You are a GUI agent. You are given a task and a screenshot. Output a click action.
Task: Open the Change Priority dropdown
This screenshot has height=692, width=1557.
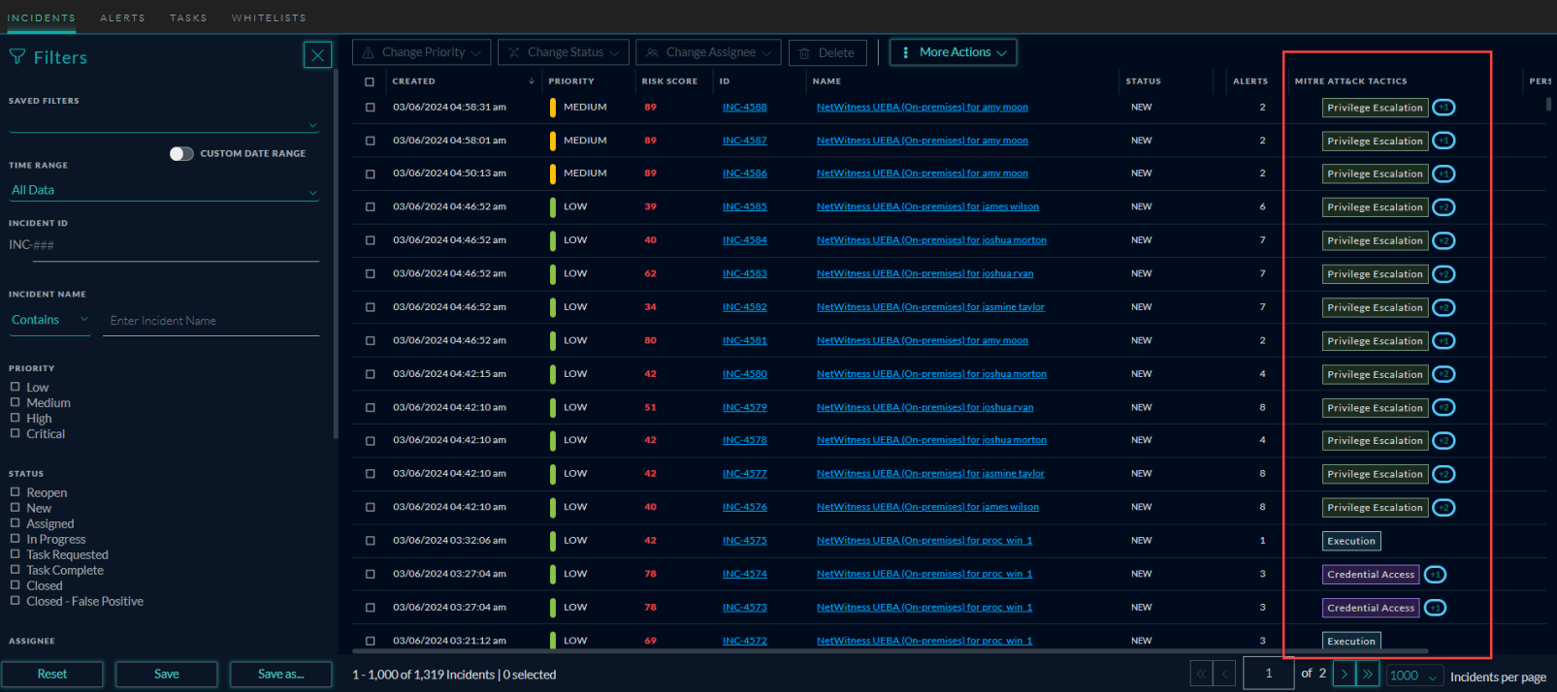(x=421, y=52)
